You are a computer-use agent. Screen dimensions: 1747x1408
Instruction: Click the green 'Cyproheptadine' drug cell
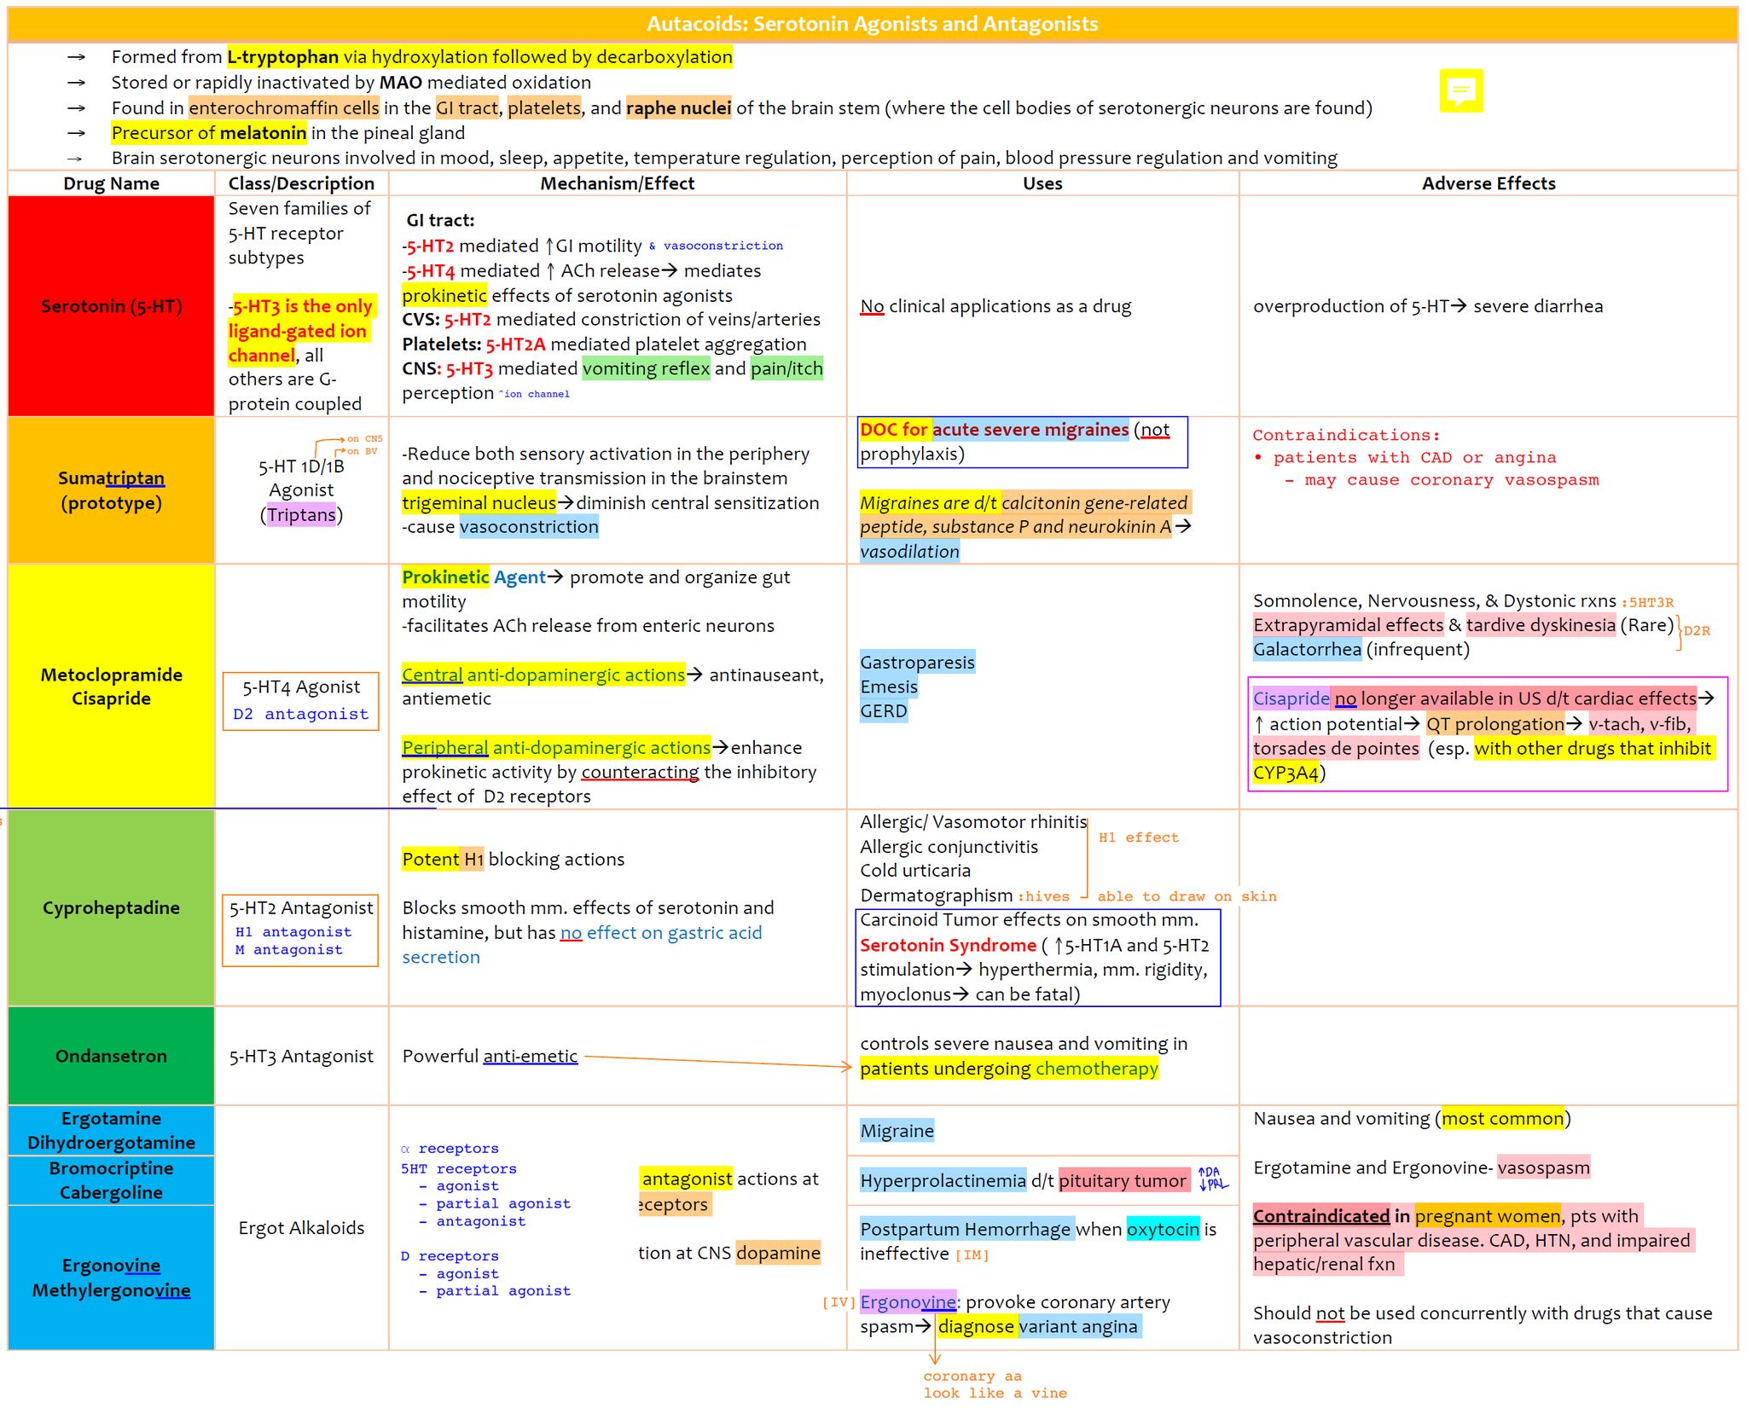[111, 907]
